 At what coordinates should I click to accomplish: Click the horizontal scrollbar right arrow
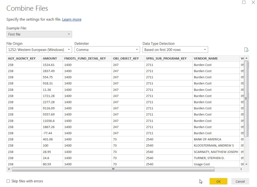coord(241,169)
